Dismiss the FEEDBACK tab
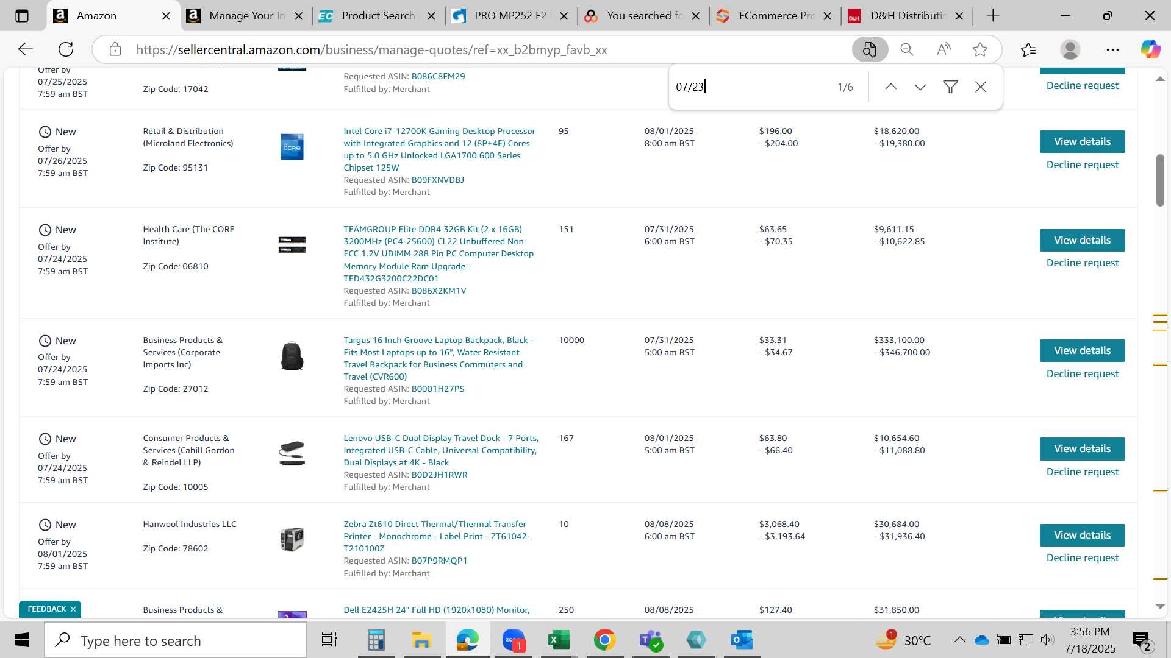Image resolution: width=1171 pixels, height=658 pixels. tap(73, 609)
